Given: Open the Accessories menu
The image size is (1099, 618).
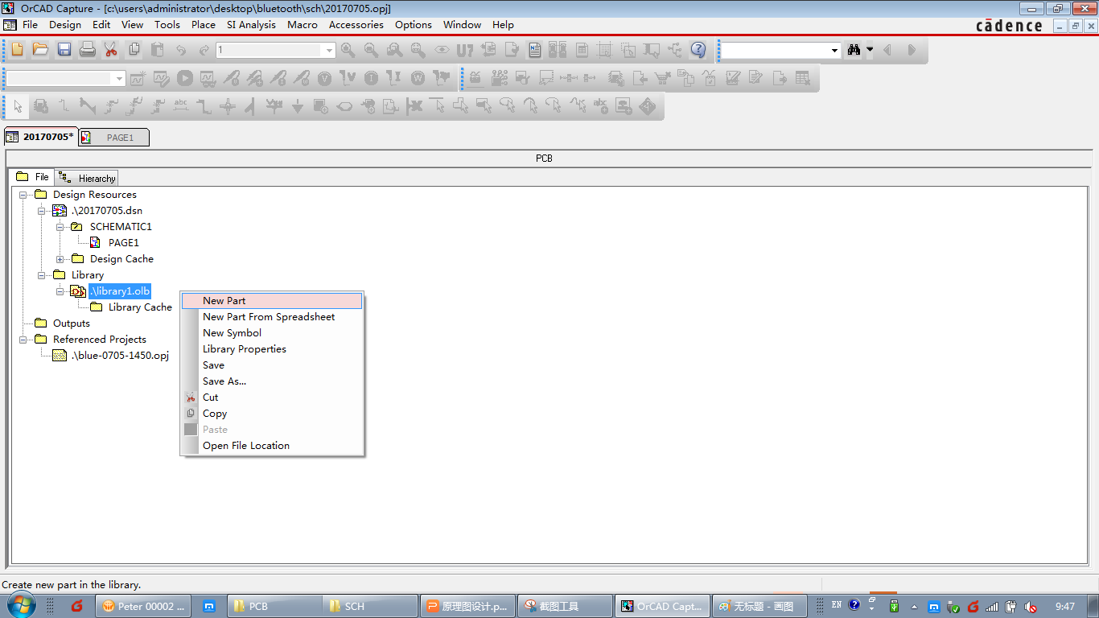Looking at the screenshot, I should tap(356, 25).
